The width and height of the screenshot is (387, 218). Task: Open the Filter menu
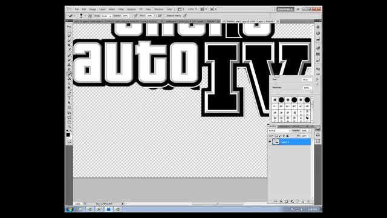click(x=121, y=9)
